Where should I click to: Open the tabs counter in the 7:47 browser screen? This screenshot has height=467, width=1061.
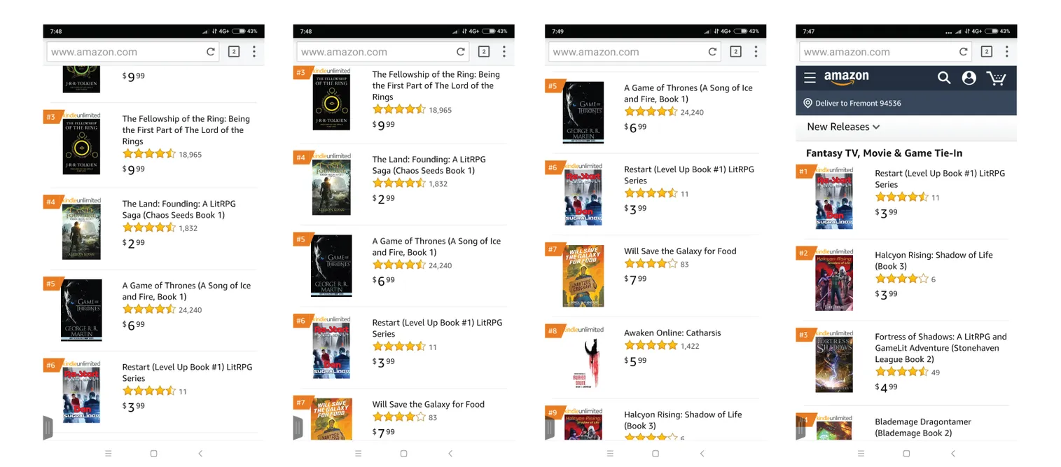click(x=986, y=52)
